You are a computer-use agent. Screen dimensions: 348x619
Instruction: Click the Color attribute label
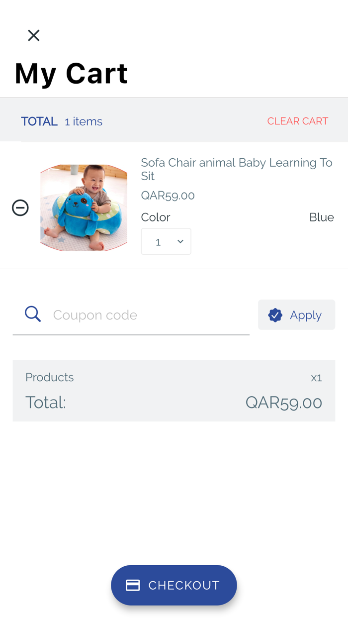156,217
